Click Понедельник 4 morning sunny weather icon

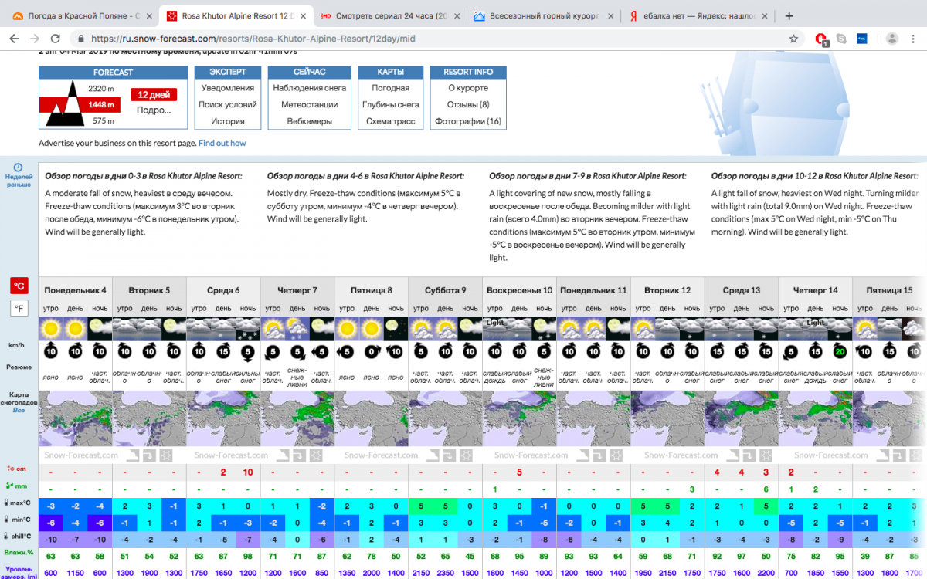pos(51,329)
